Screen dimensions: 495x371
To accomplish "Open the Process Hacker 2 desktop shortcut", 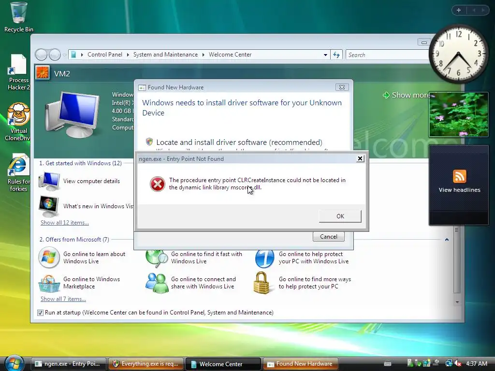I will [x=18, y=72].
